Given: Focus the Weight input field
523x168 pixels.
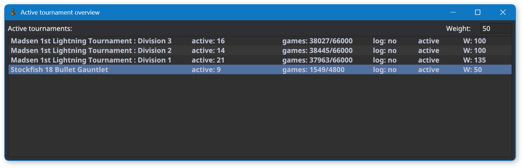Looking at the screenshot, I should [496, 28].
